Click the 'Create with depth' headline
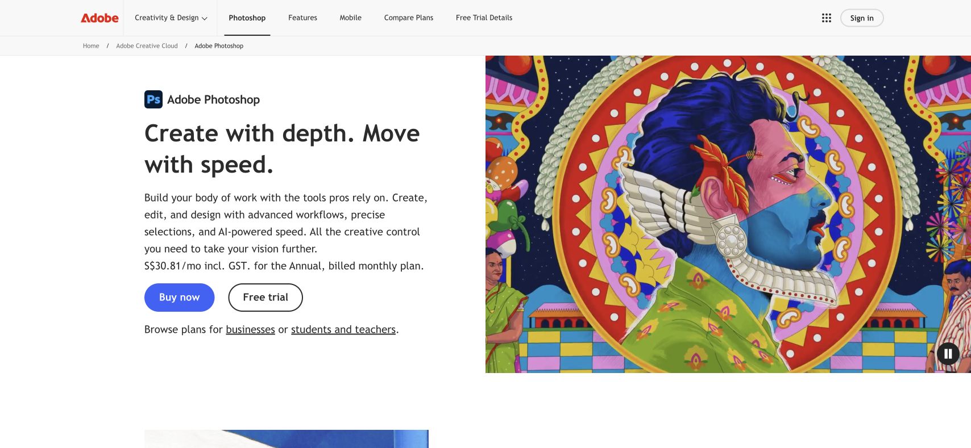971x448 pixels. point(282,149)
